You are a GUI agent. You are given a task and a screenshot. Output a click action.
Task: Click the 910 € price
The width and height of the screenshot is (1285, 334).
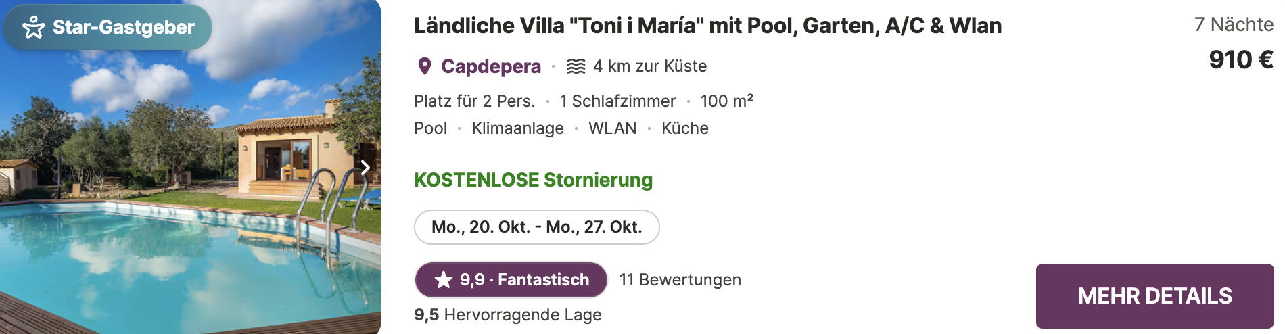(1241, 59)
